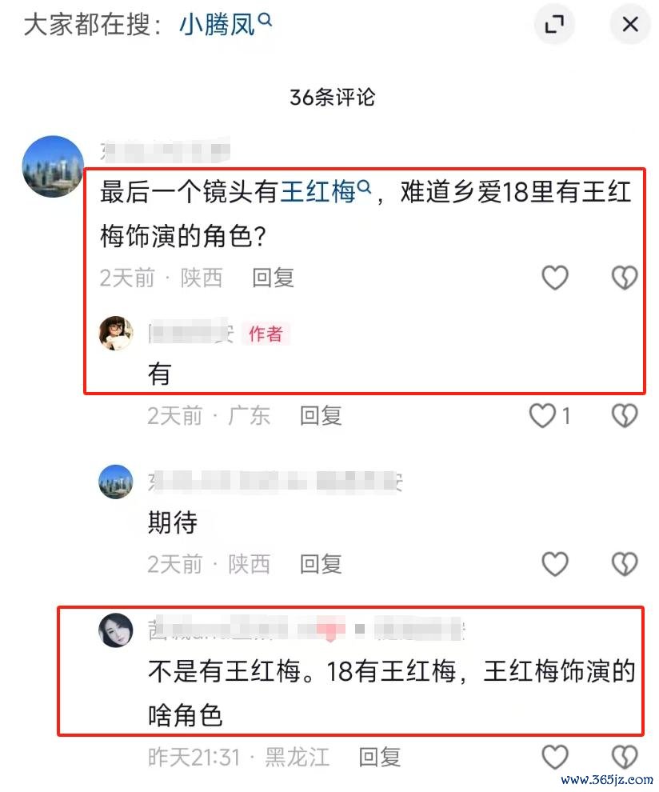
Task: Dislike the 期待 comment
Action: (x=625, y=564)
